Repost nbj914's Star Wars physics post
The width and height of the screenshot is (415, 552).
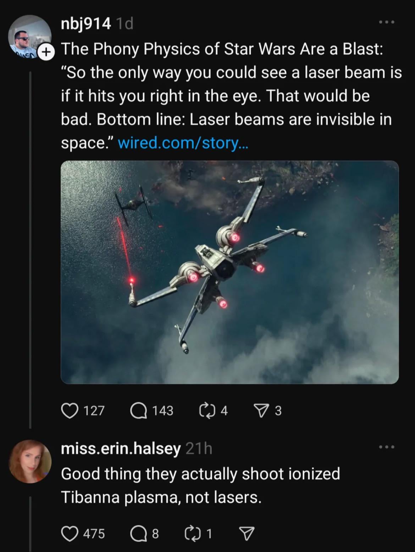click(x=207, y=410)
